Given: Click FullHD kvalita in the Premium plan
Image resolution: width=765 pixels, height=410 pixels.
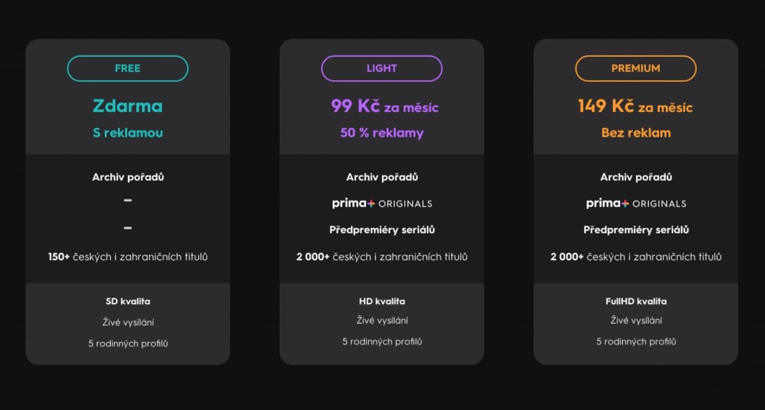Looking at the screenshot, I should (636, 301).
